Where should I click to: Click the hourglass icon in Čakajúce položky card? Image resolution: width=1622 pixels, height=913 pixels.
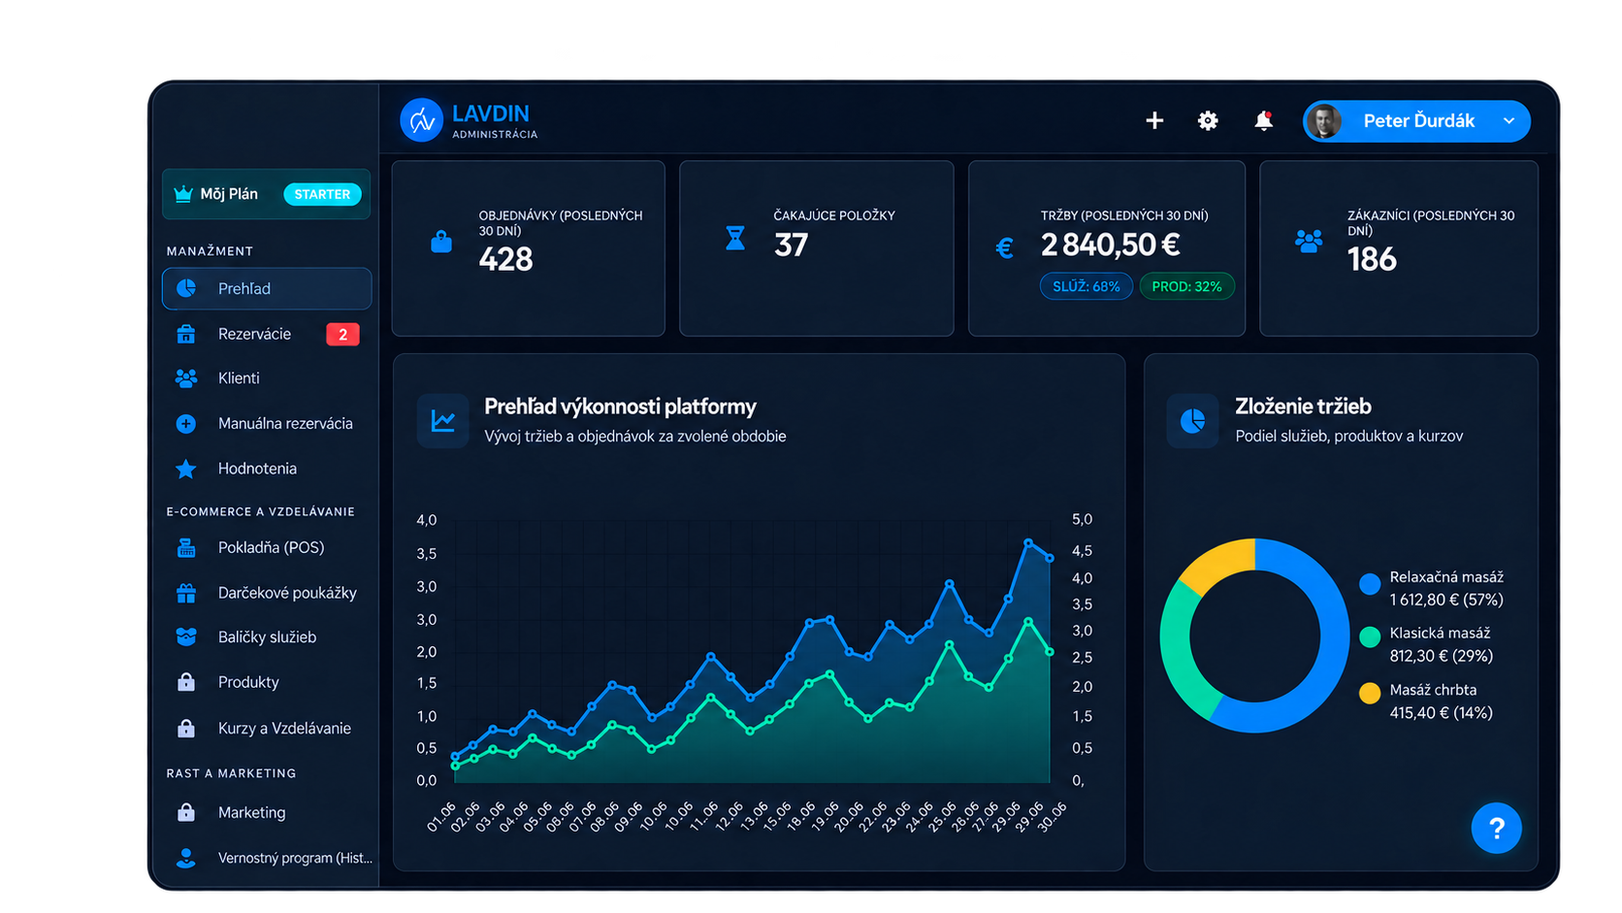(735, 238)
